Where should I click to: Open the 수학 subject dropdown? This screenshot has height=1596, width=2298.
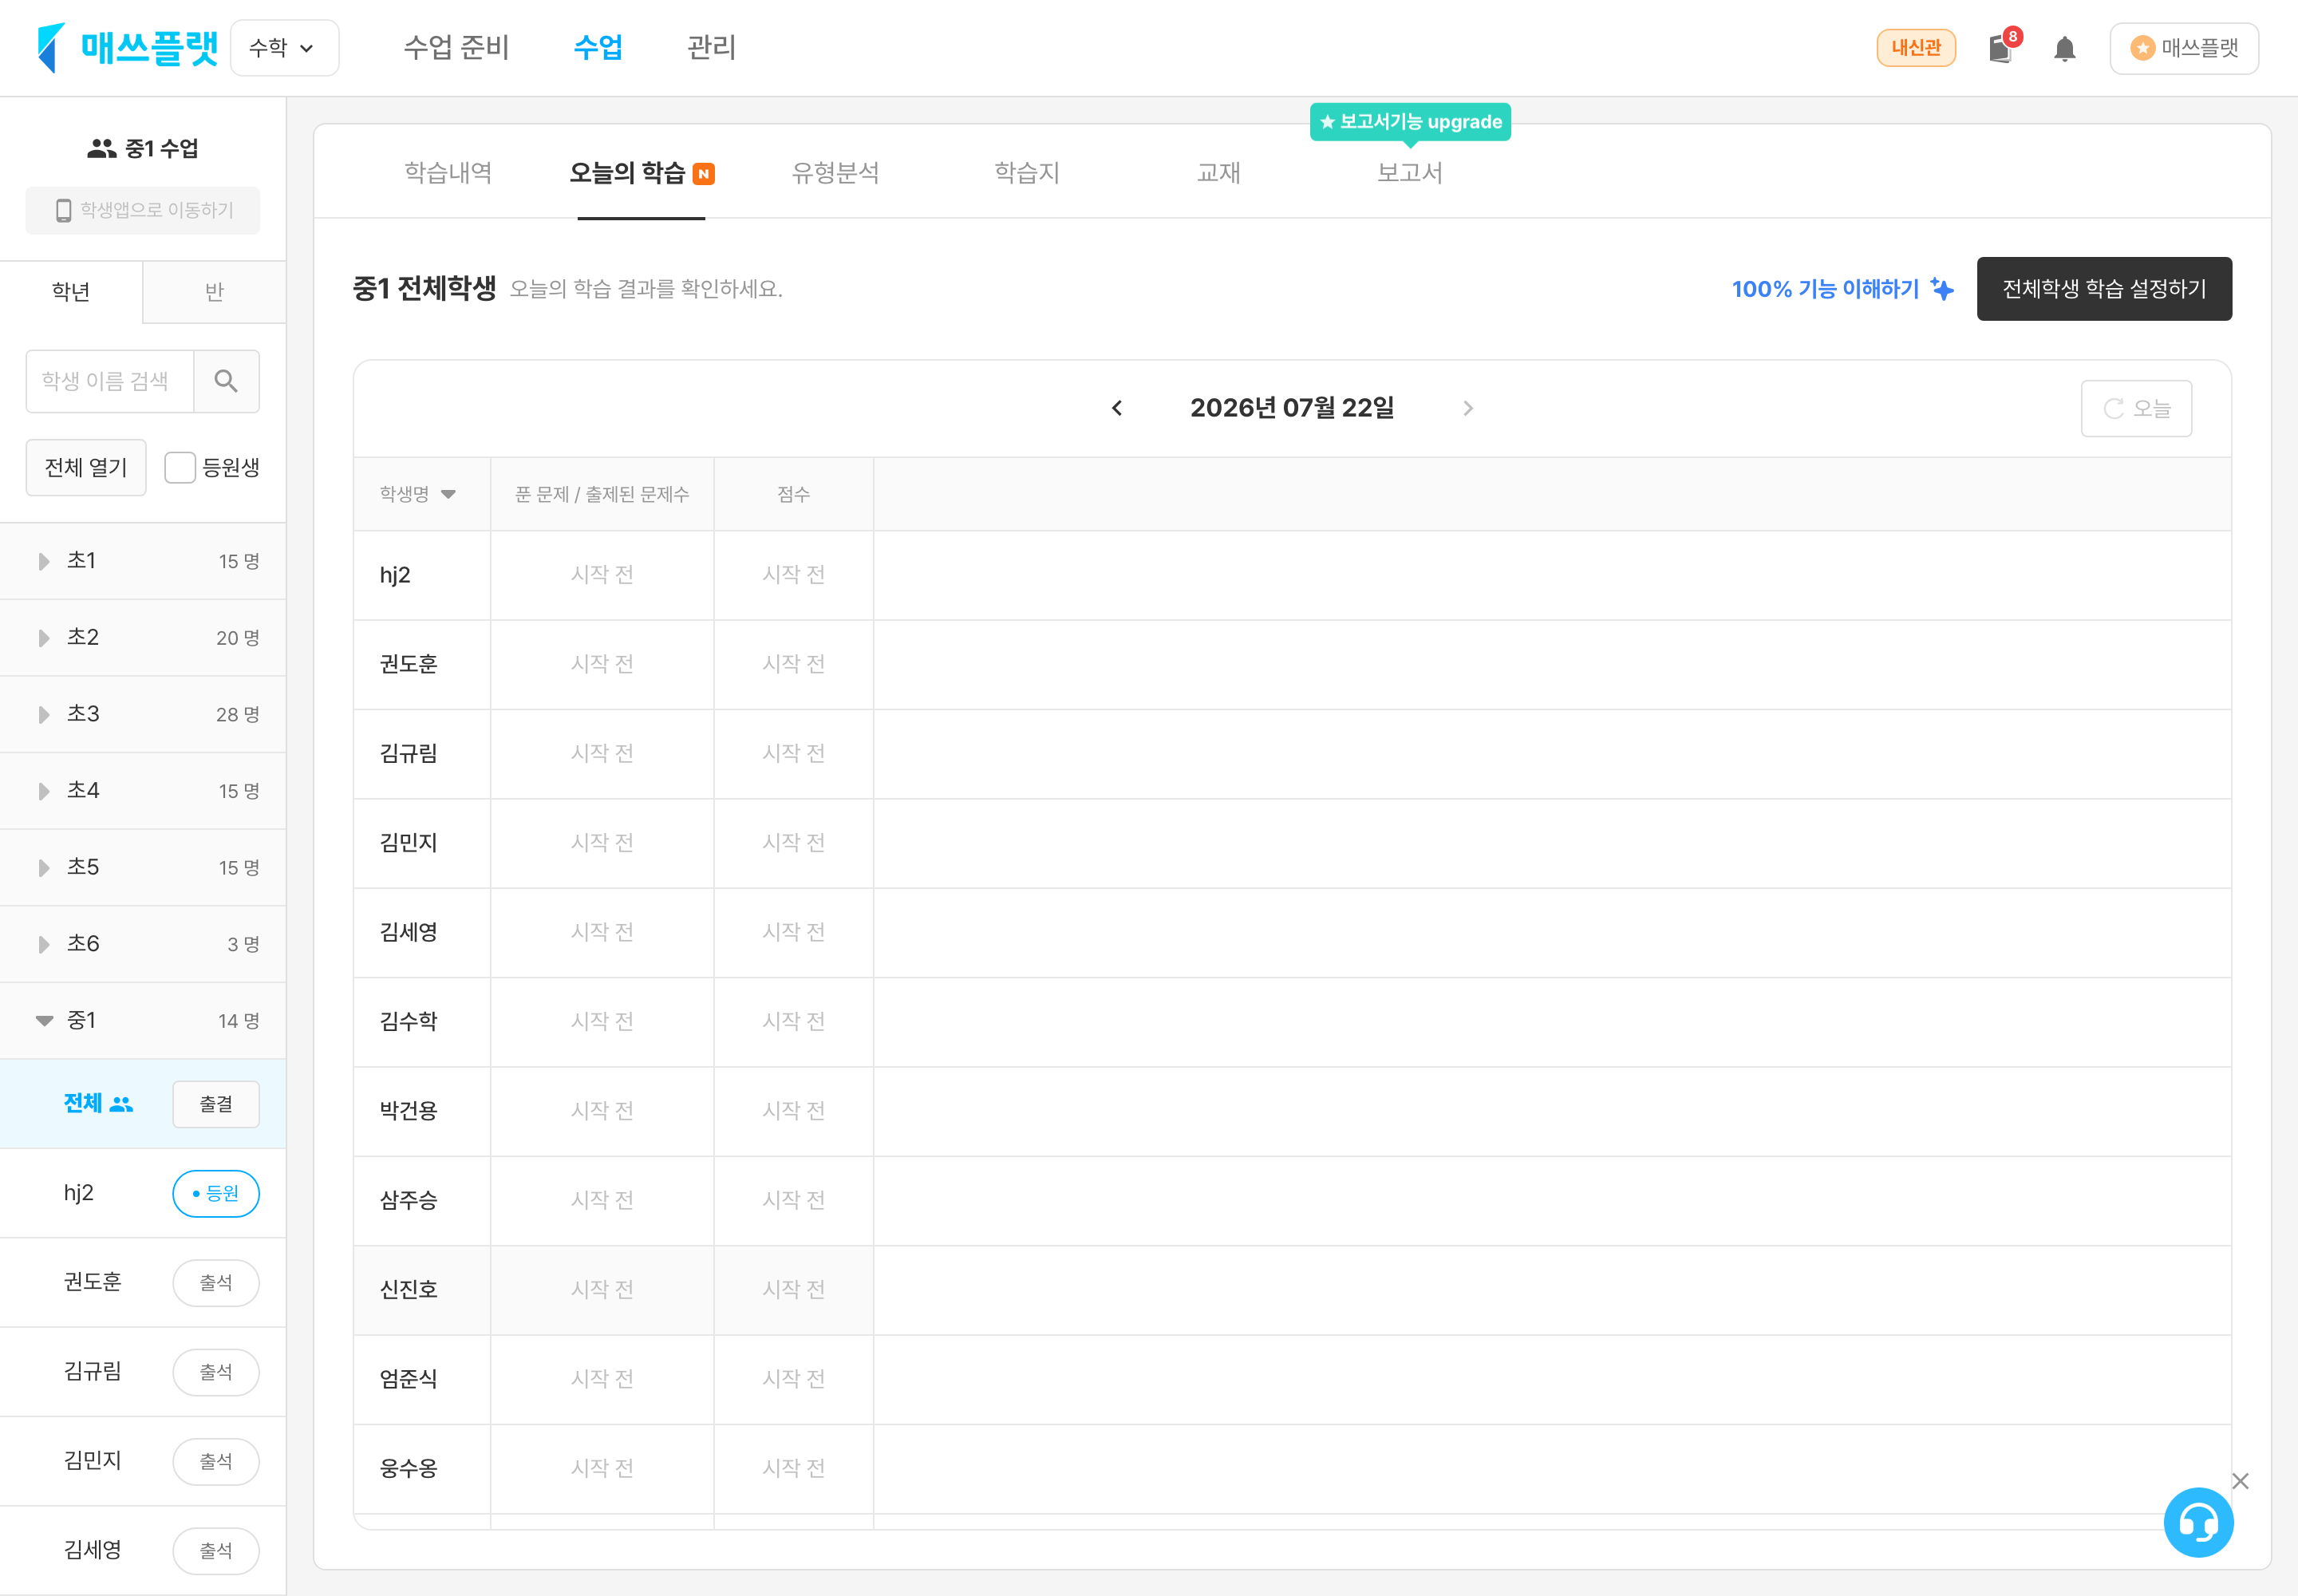pyautogui.click(x=284, y=48)
